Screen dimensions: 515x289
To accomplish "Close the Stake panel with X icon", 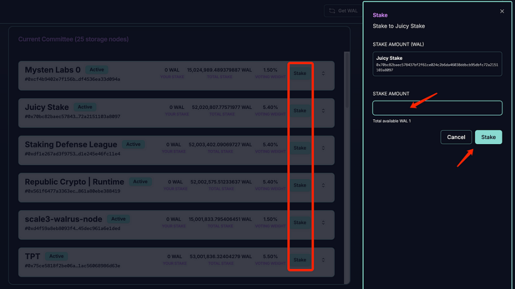I will [x=502, y=11].
